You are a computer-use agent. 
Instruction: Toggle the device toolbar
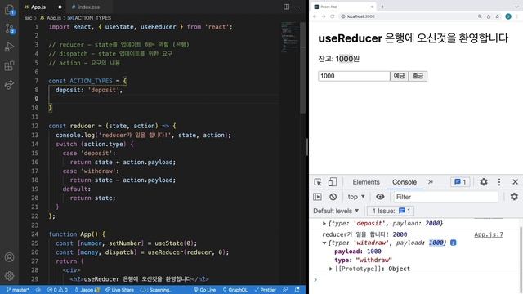click(333, 181)
